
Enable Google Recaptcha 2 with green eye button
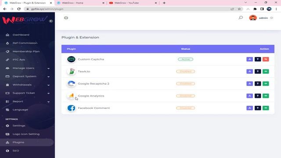coord(266,83)
